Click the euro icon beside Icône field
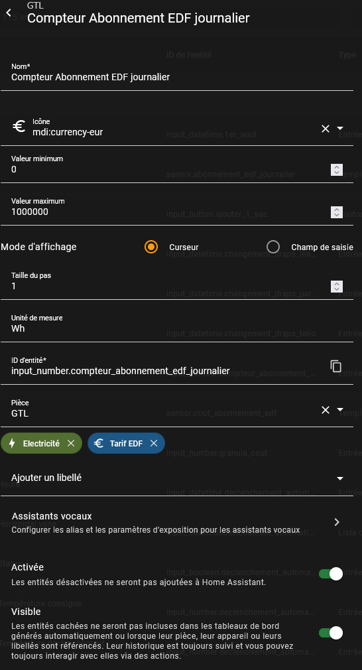Screen dimensions: 362x670 pyautogui.click(x=19, y=127)
